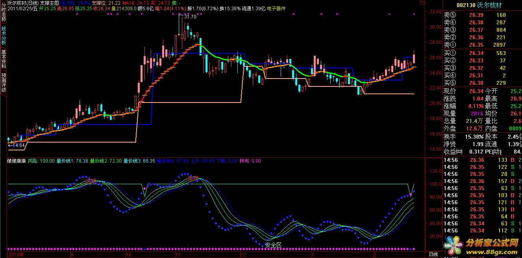
Task: Click the 最高 label
Action: click(491, 99)
